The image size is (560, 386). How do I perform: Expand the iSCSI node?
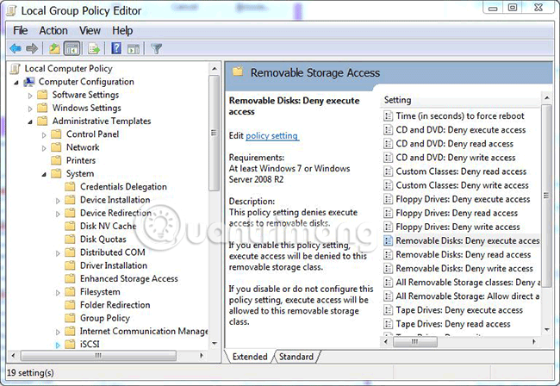58,345
